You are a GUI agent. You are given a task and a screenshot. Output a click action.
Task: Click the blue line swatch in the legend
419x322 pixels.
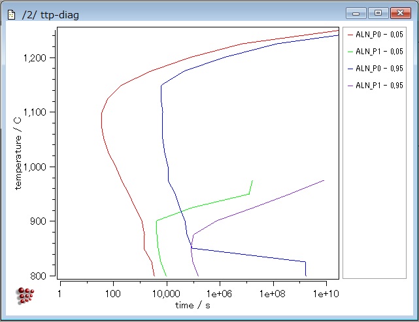click(350, 68)
